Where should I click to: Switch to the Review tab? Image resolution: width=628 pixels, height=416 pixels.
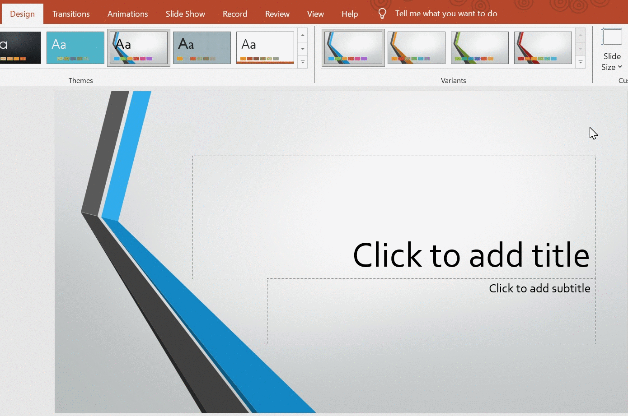coord(277,14)
